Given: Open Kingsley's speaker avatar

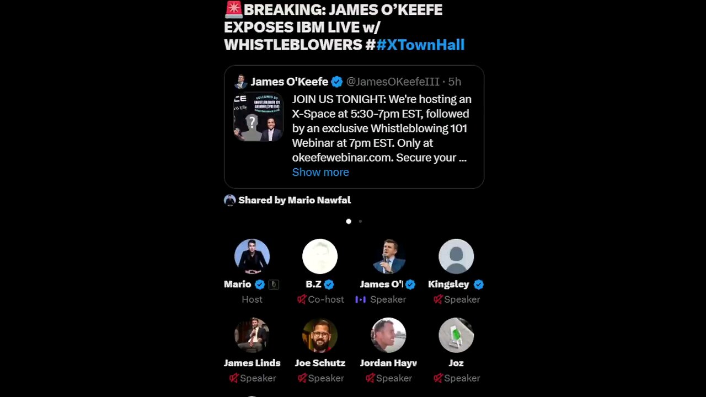Looking at the screenshot, I should click(x=456, y=256).
